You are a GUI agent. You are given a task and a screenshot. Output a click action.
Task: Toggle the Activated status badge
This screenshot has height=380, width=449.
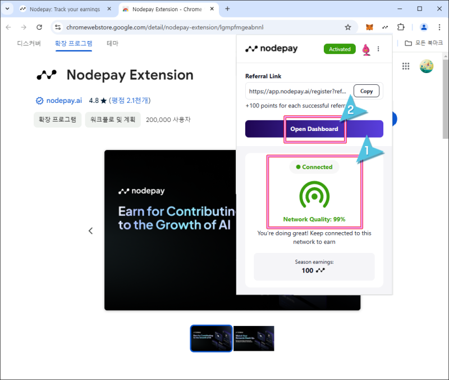tap(340, 49)
